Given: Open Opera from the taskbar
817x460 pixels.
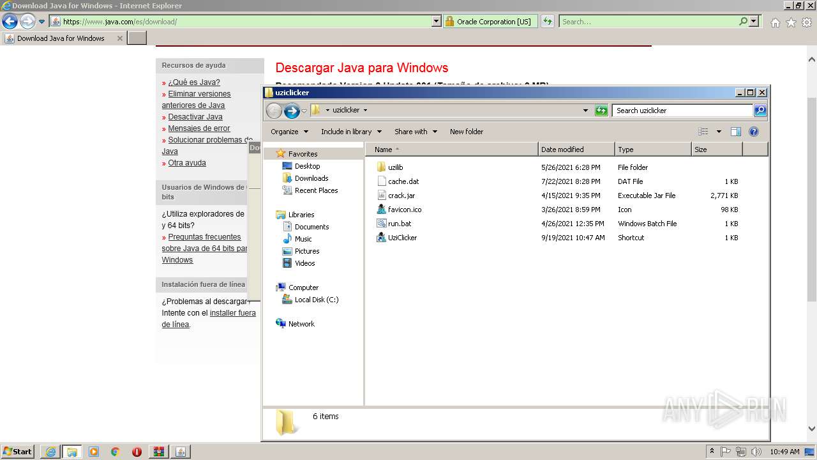Looking at the screenshot, I should [137, 452].
